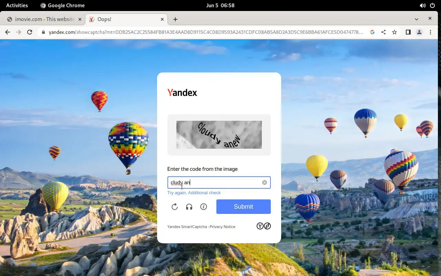Image resolution: width=441 pixels, height=276 pixels.
Task: Share this page icon
Action: [x=383, y=32]
